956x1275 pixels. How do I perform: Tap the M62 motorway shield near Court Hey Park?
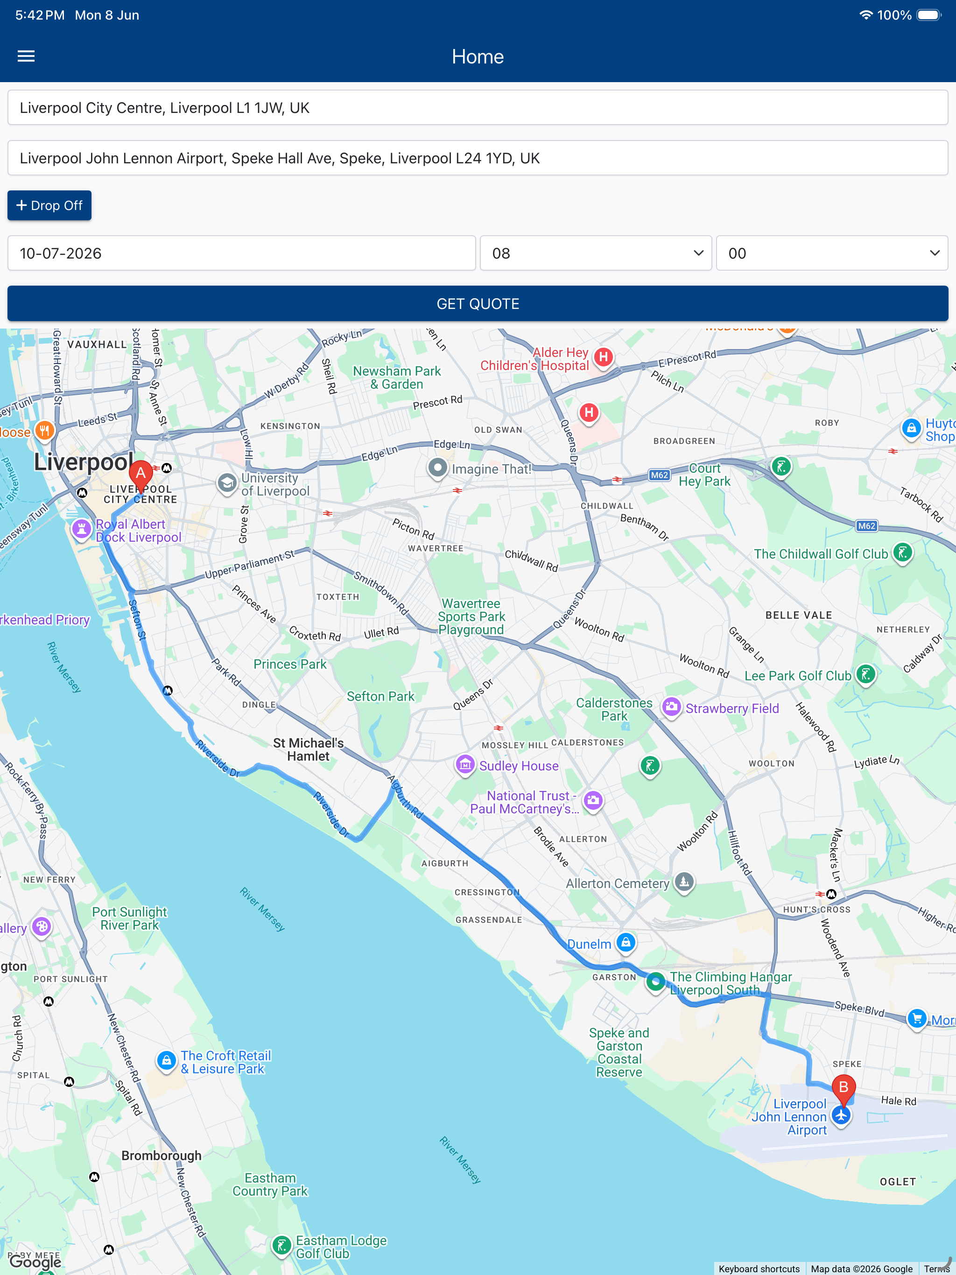click(x=659, y=475)
